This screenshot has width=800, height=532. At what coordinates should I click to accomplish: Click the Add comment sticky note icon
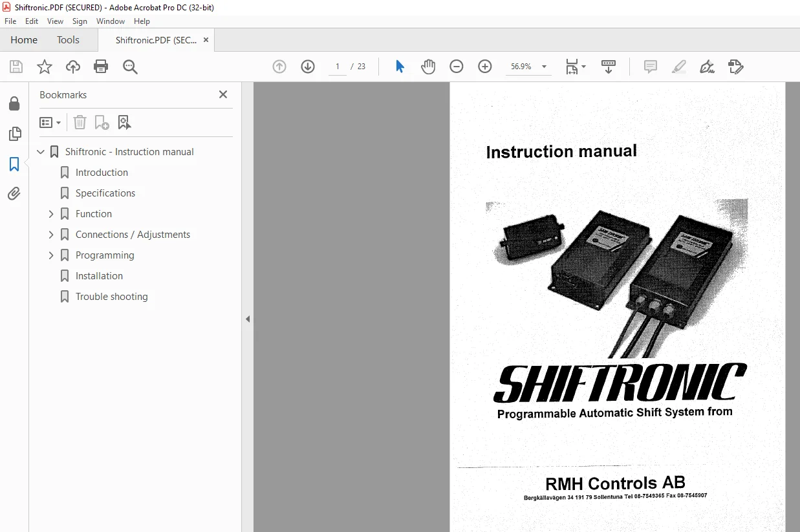click(651, 67)
